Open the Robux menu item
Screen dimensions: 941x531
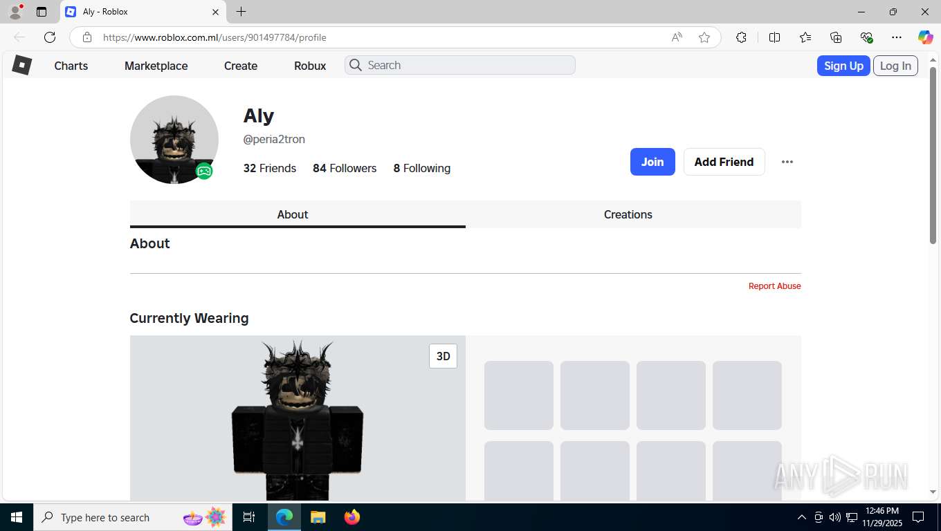tap(310, 66)
